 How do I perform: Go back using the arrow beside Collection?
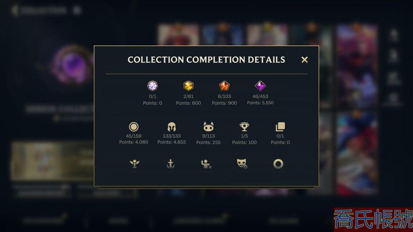pyautogui.click(x=15, y=10)
